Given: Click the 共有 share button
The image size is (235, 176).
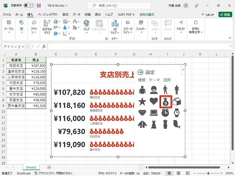Looking at the screenshot, I should pyautogui.click(x=225, y=14).
